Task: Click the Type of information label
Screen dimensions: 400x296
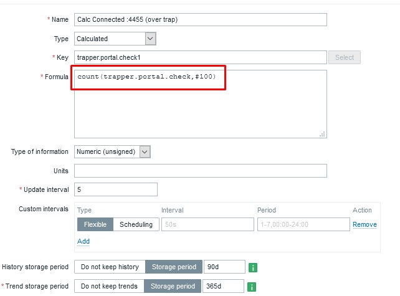Action: click(x=39, y=151)
